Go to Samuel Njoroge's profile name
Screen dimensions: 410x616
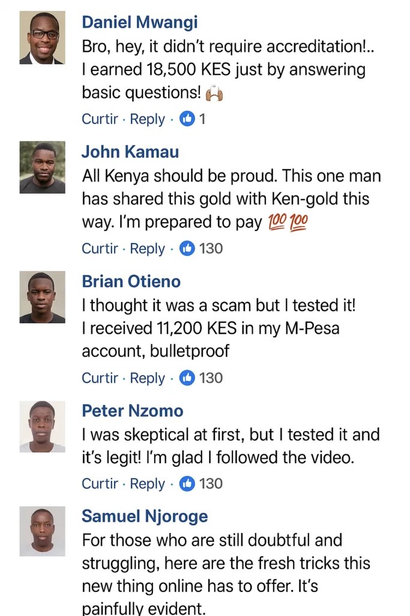pyautogui.click(x=145, y=516)
